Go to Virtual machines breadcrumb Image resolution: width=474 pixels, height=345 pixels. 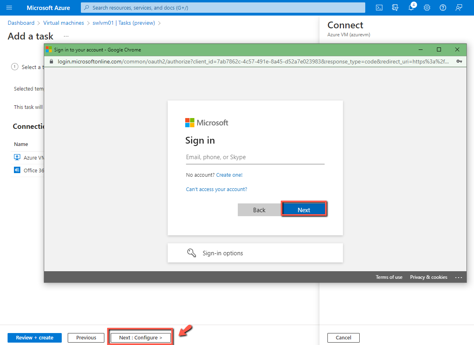tap(63, 23)
